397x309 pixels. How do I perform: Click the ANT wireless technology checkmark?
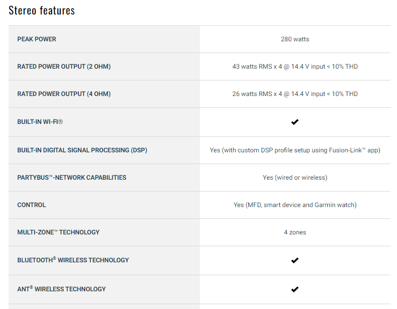294,289
